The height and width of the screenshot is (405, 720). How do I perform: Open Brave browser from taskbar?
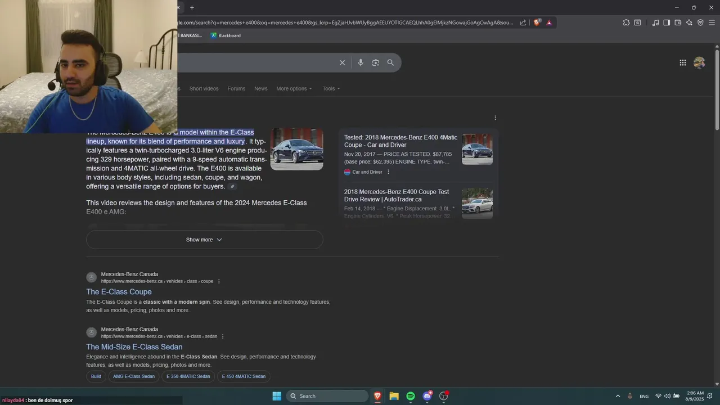coord(377,396)
